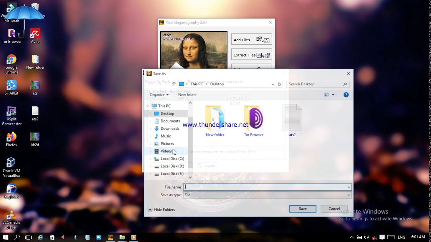Click This PC in the address breadcrumb
Screen dimensions: 431x242
(197, 84)
